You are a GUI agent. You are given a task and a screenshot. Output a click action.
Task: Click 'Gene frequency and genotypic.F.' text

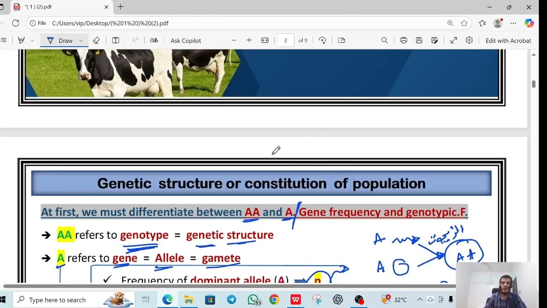383,212
